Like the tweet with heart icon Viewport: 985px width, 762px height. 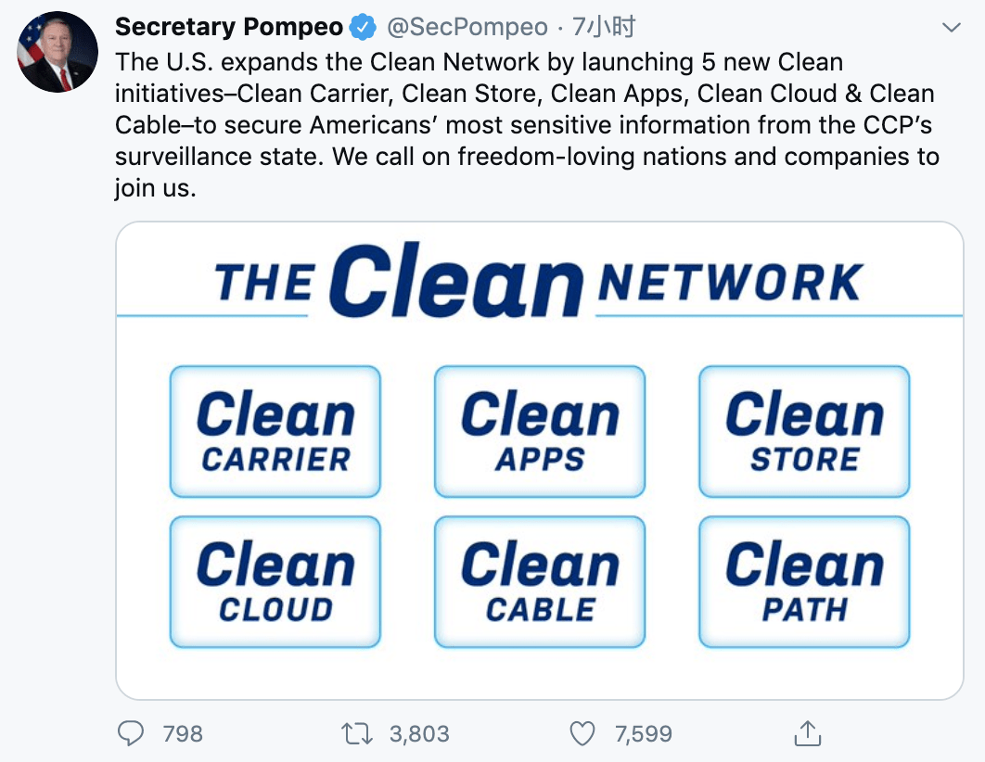tap(582, 733)
